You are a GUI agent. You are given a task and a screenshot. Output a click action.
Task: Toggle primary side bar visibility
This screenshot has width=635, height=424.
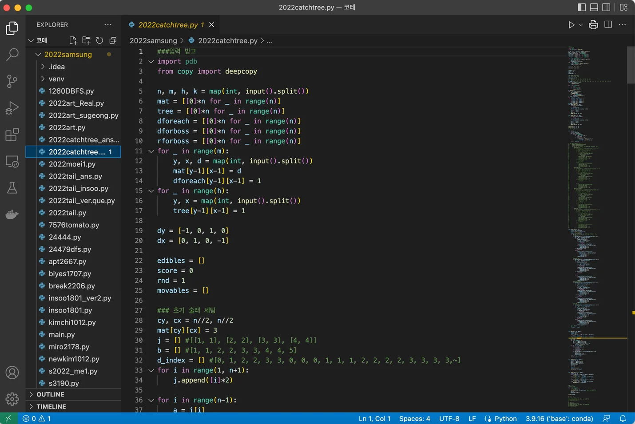582,7
